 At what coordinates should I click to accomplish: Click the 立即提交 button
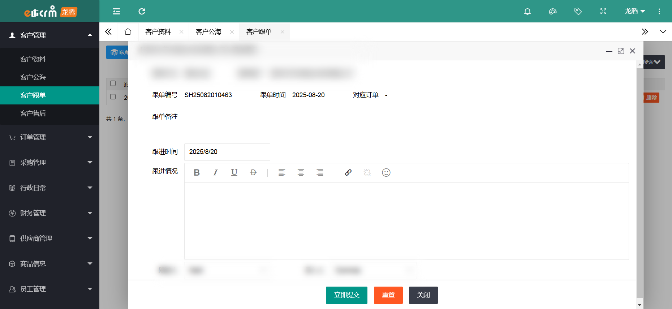point(346,295)
